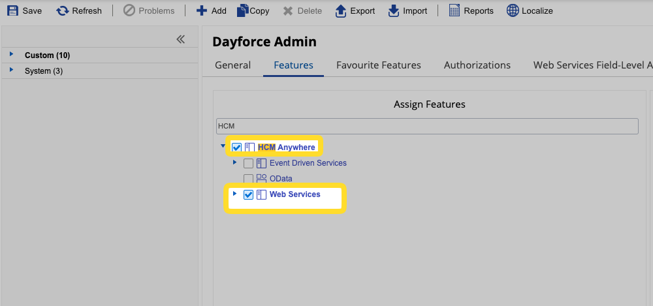This screenshot has height=306, width=653.
Task: Click the Export upload icon
Action: [x=340, y=10]
